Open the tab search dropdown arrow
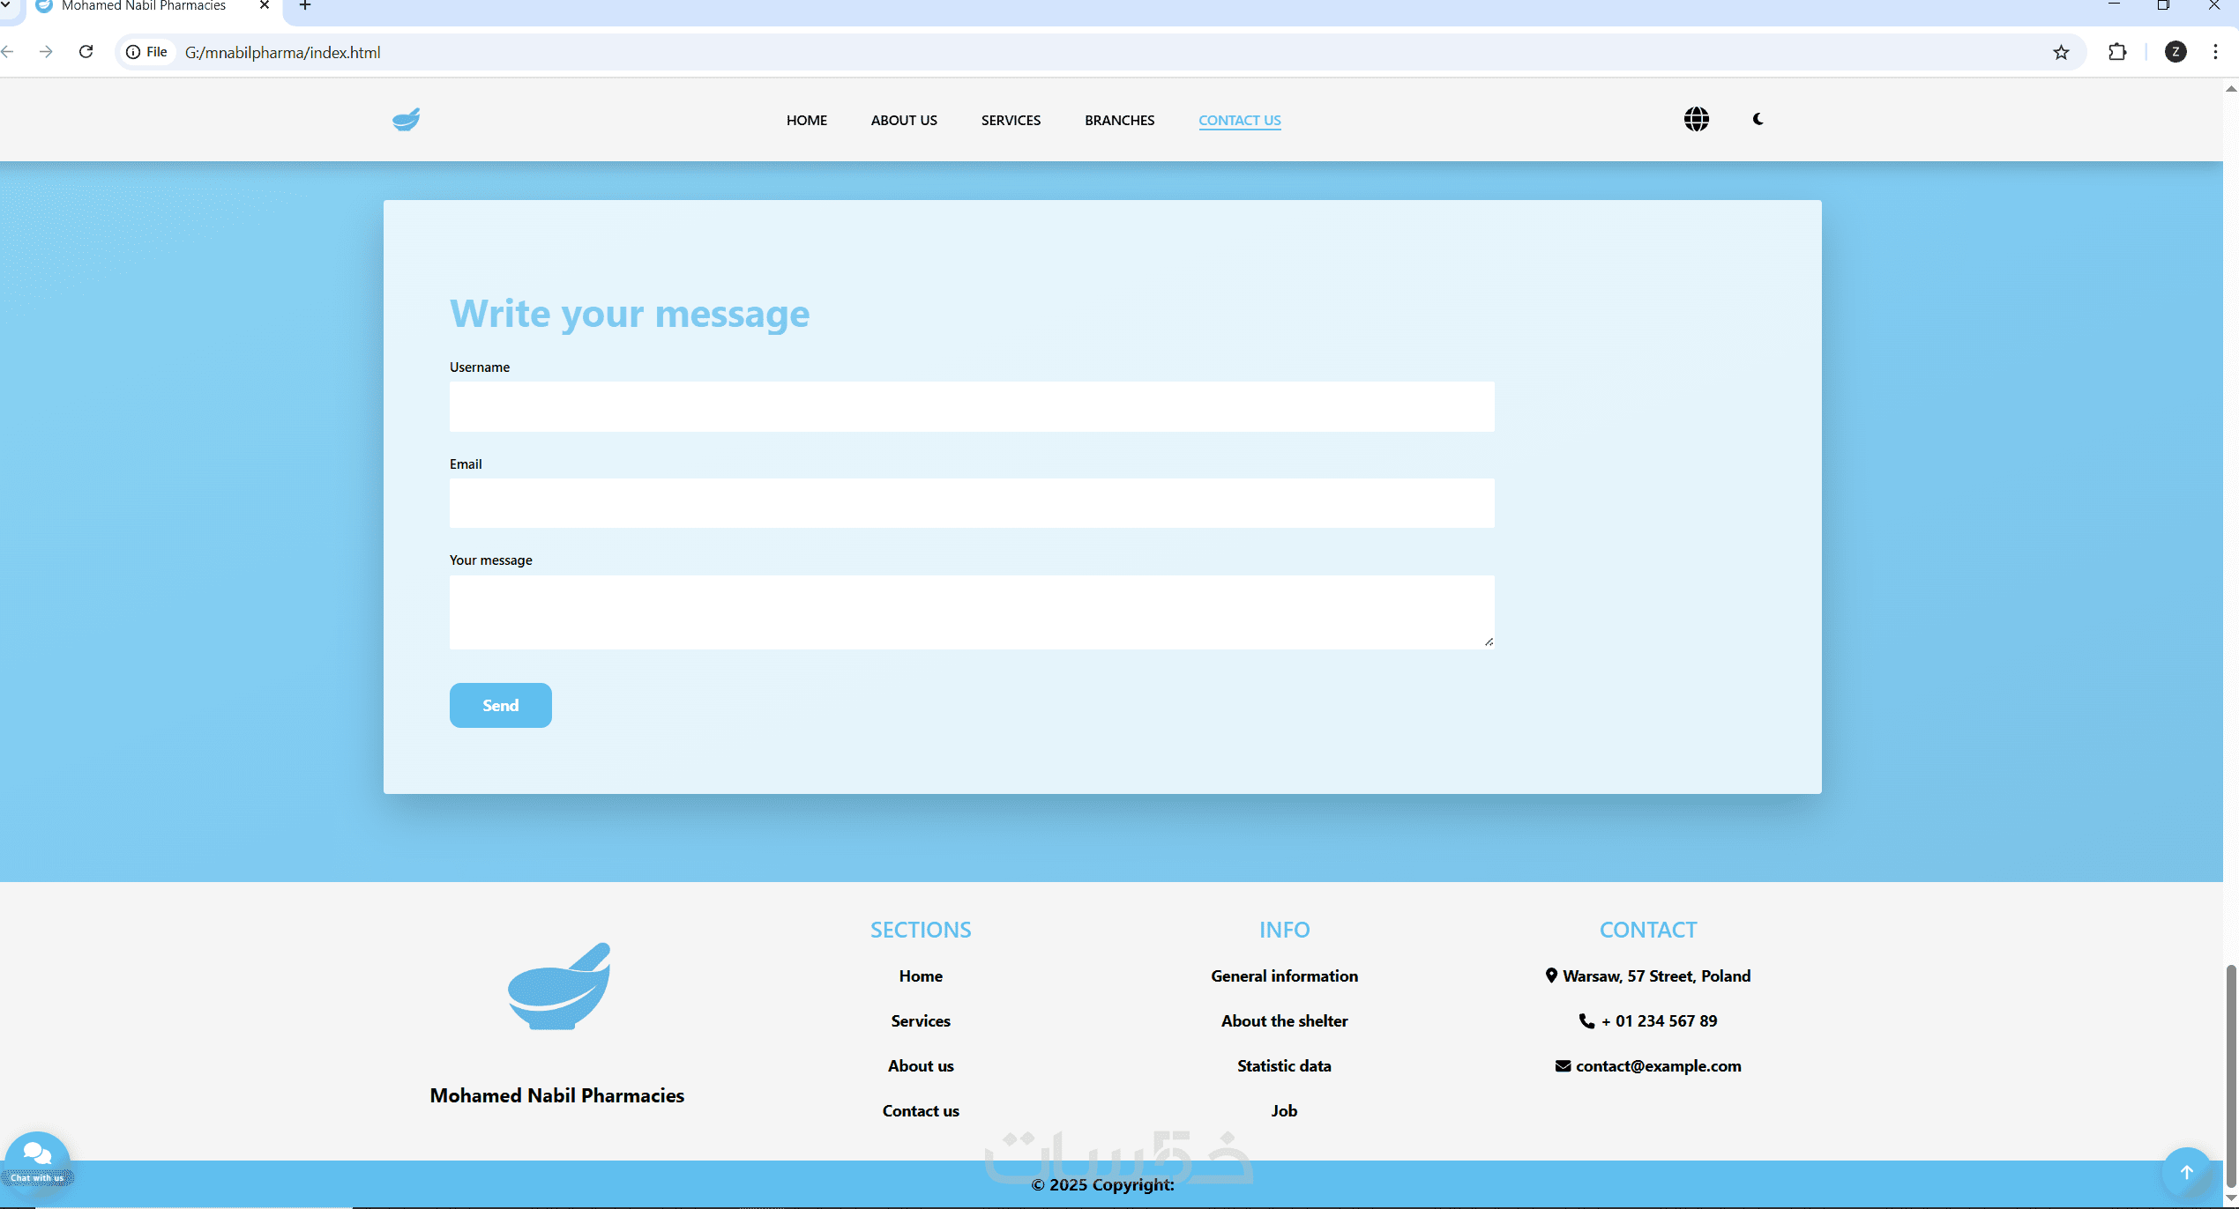Viewport: 2239px width, 1209px height. pyautogui.click(x=5, y=5)
